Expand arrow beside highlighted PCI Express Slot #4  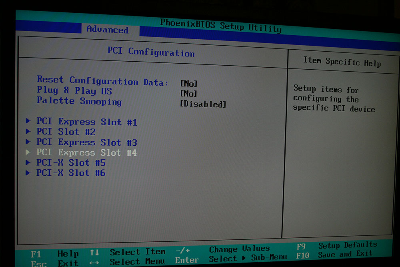point(28,152)
